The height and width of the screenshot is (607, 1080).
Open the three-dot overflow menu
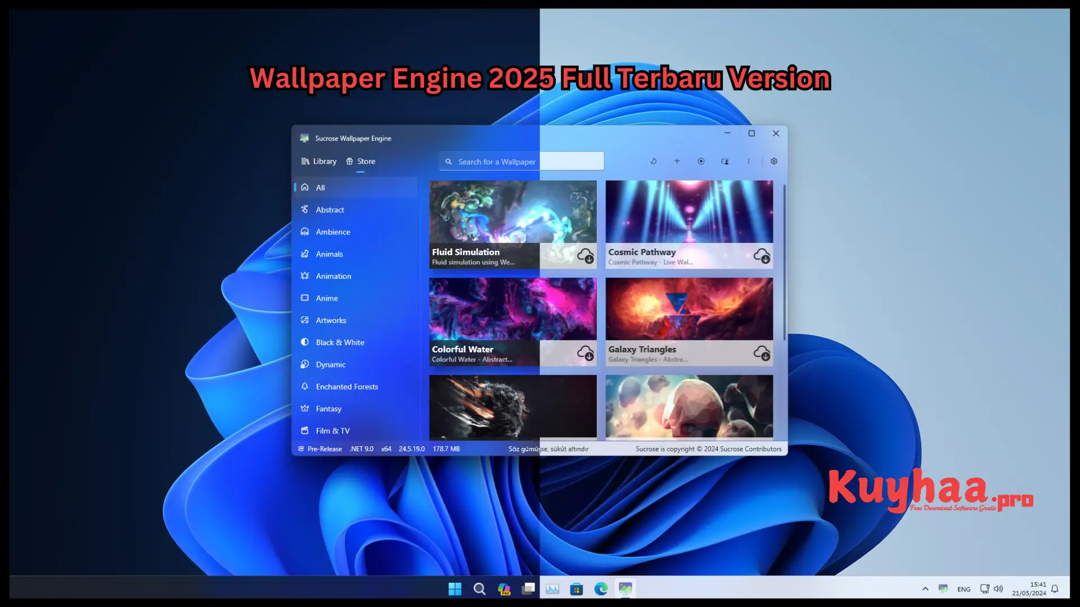749,161
